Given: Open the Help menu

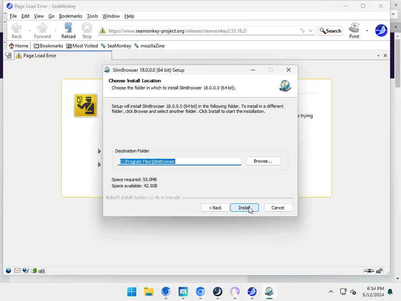Looking at the screenshot, I should click(x=129, y=16).
